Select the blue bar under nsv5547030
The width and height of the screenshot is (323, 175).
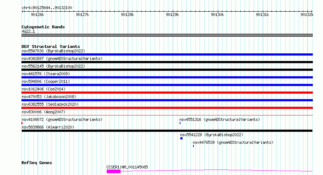point(167,54)
